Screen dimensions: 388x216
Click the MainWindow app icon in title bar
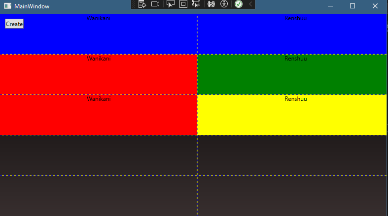(x=7, y=6)
